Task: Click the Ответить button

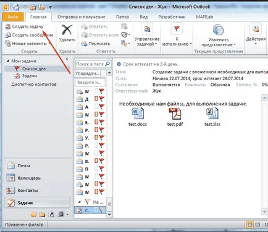Action: click(94, 27)
